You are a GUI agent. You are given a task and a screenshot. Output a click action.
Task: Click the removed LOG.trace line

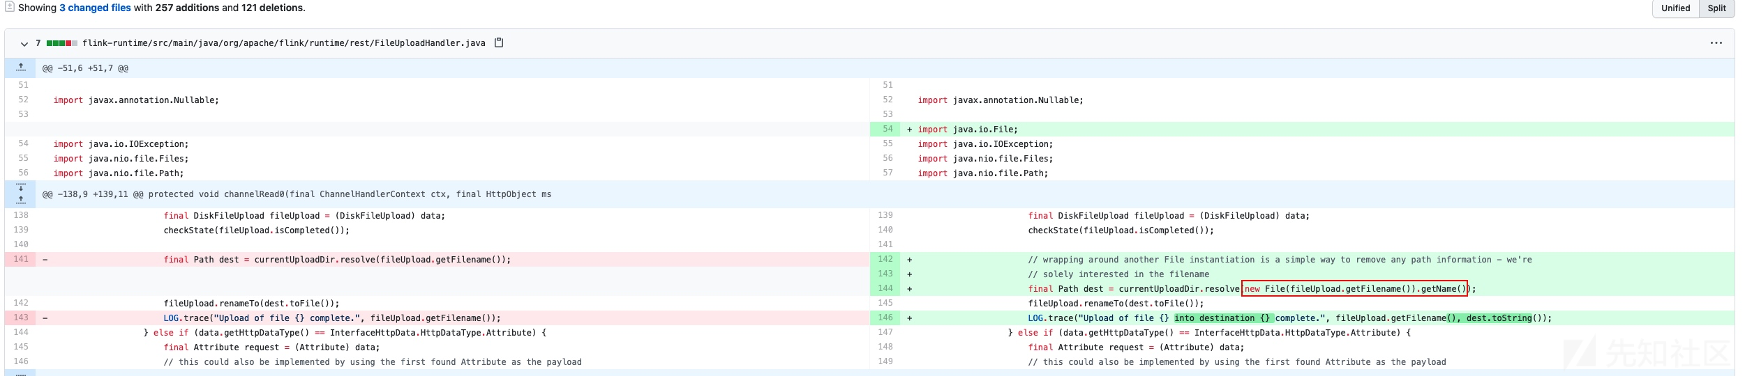332,318
